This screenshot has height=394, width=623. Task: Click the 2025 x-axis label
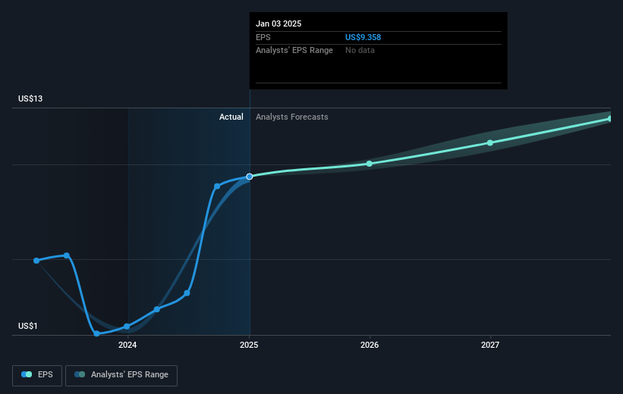249,345
